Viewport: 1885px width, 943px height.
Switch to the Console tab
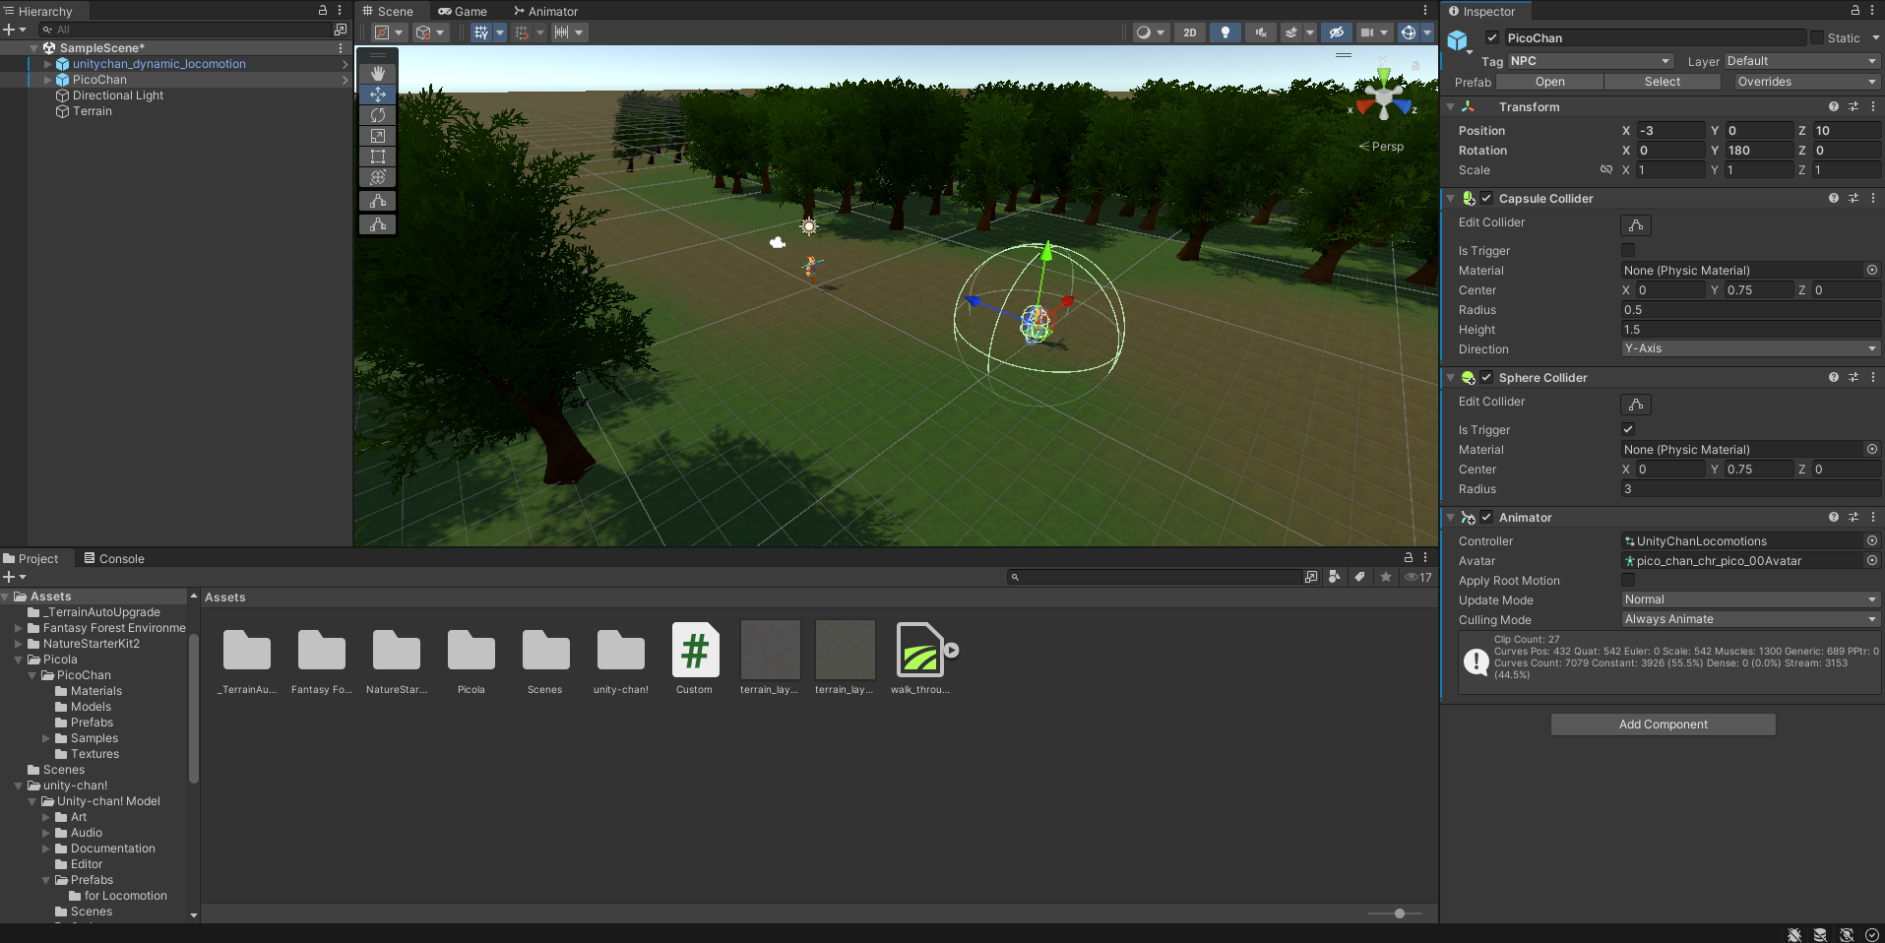114,558
